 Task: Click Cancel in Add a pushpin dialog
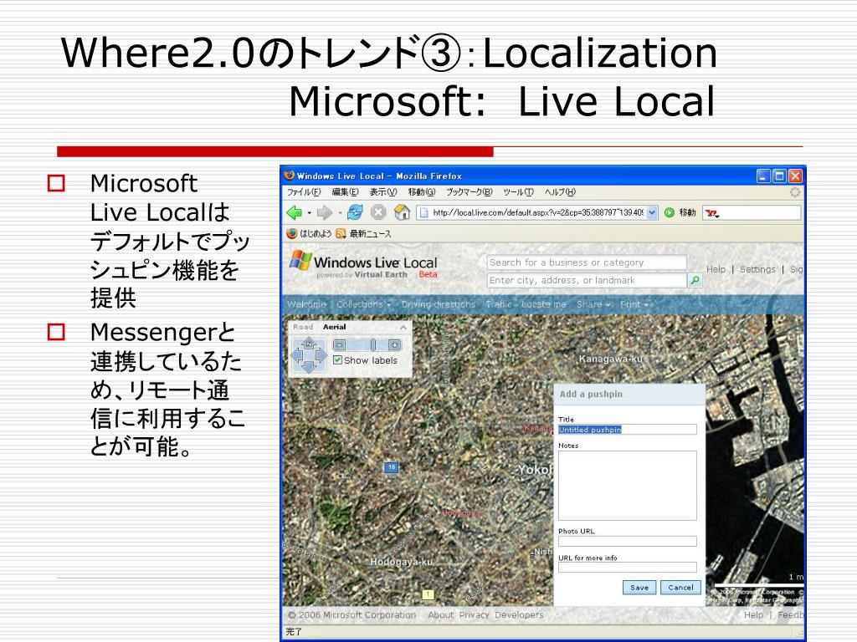(x=680, y=588)
